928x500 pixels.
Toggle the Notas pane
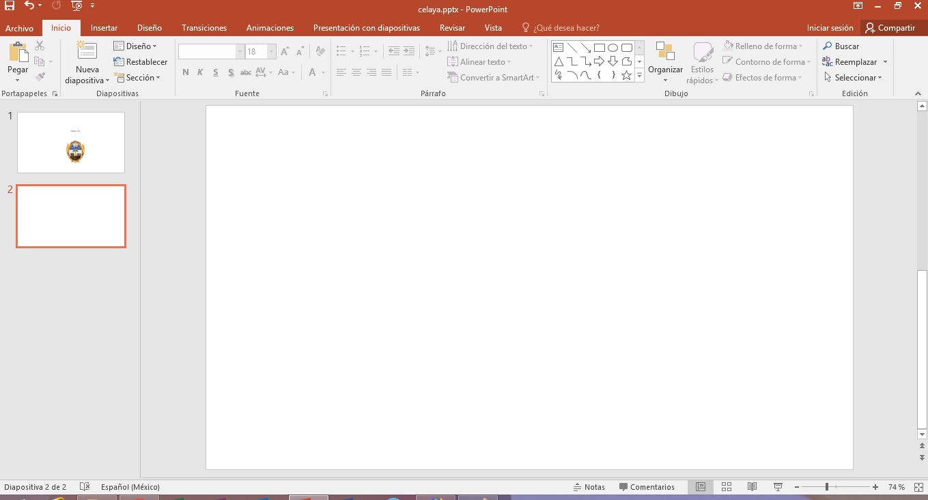click(589, 487)
